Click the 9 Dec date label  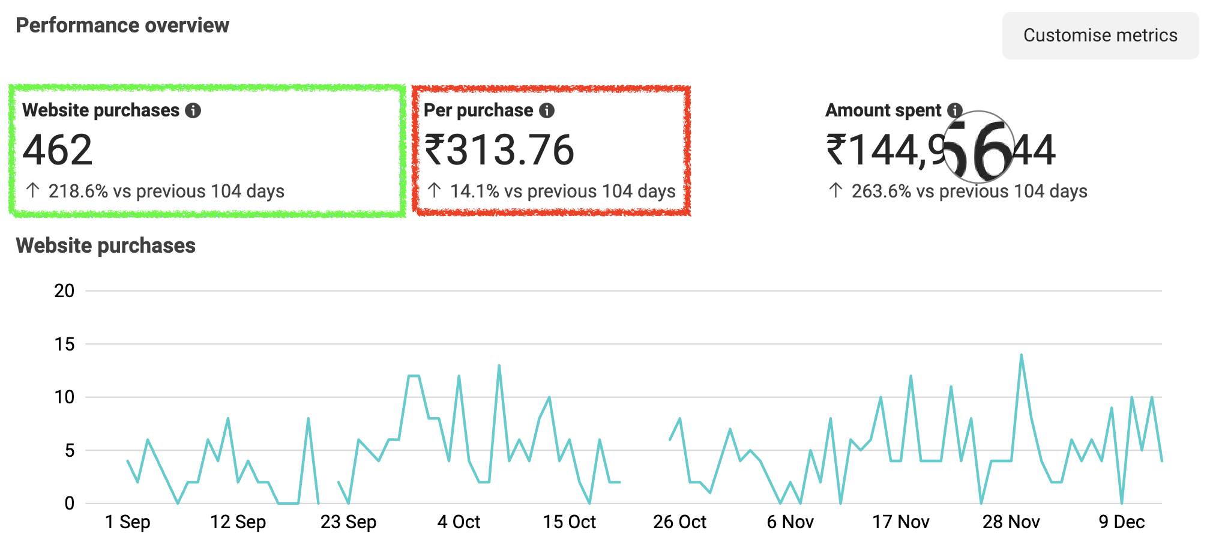(x=1121, y=522)
